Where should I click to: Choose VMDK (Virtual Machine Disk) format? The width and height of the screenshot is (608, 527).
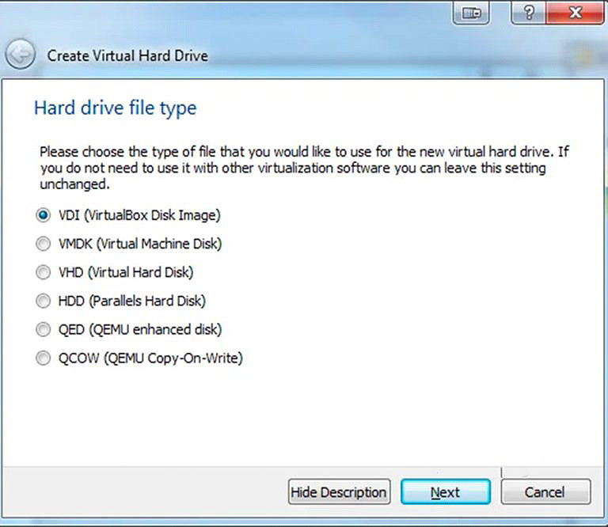(129, 244)
